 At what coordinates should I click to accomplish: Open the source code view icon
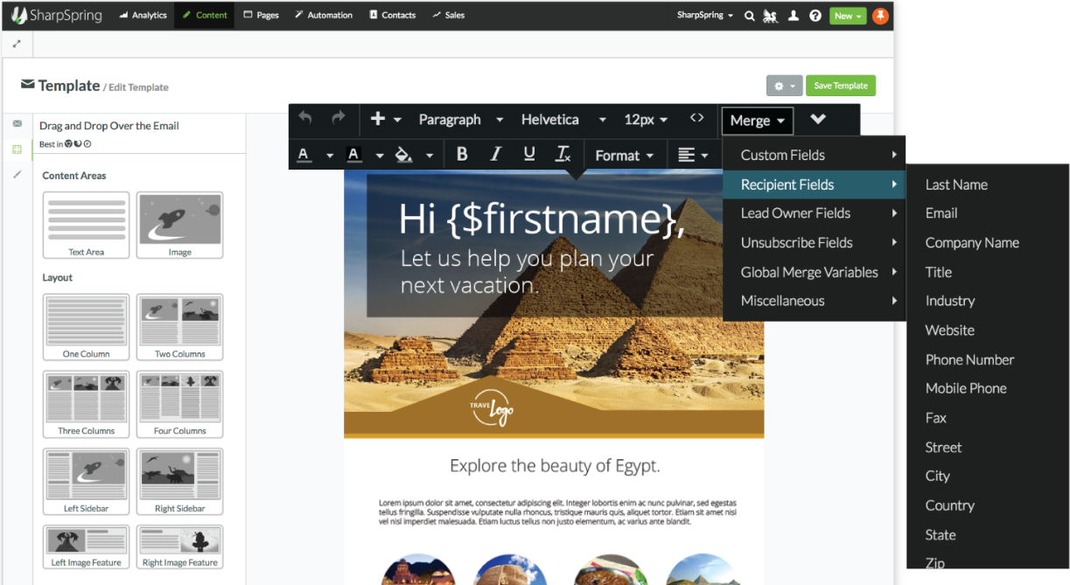[696, 118]
